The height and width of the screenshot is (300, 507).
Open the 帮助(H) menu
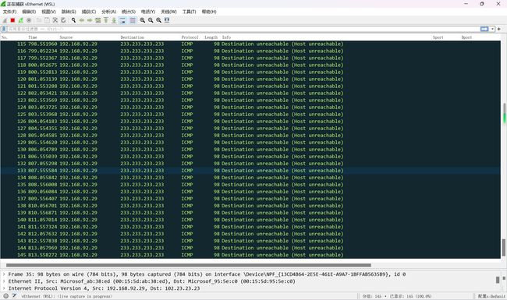click(x=209, y=12)
